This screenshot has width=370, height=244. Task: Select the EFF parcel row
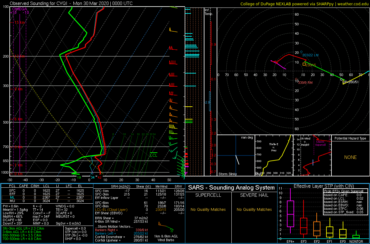46,194
